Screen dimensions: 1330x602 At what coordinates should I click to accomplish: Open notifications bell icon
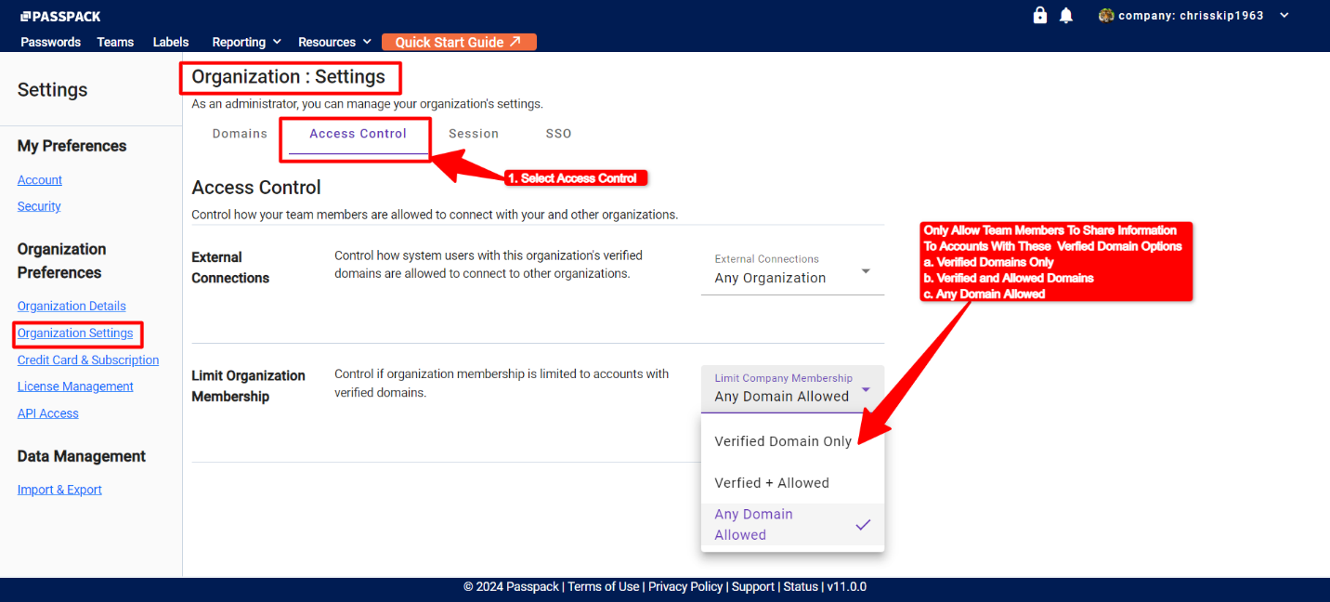click(x=1066, y=16)
